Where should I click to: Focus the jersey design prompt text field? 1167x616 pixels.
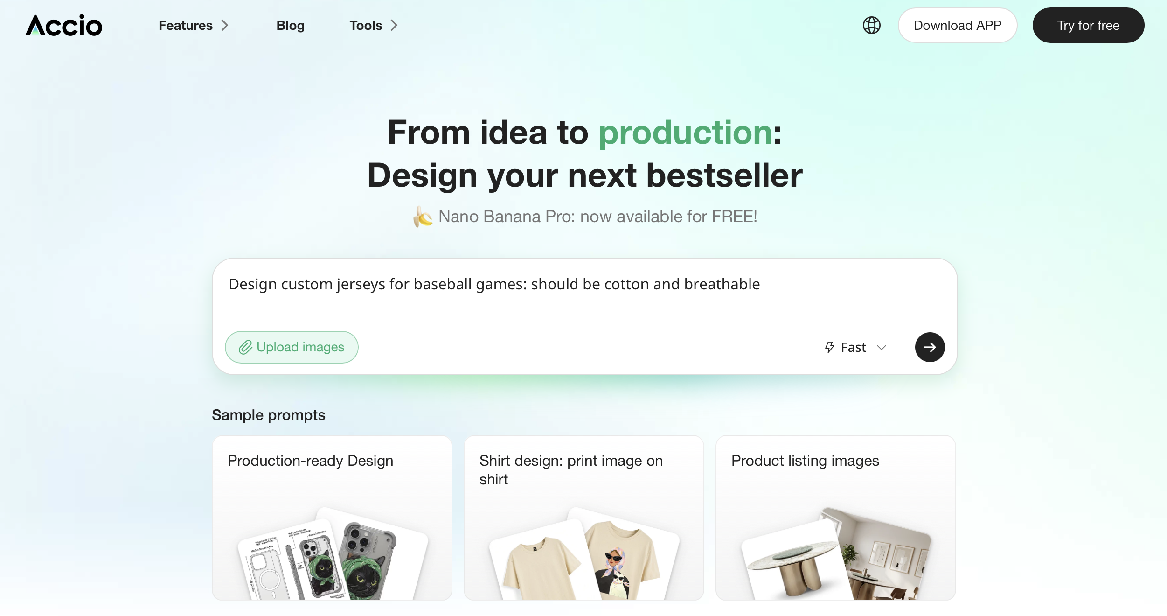pyautogui.click(x=584, y=293)
